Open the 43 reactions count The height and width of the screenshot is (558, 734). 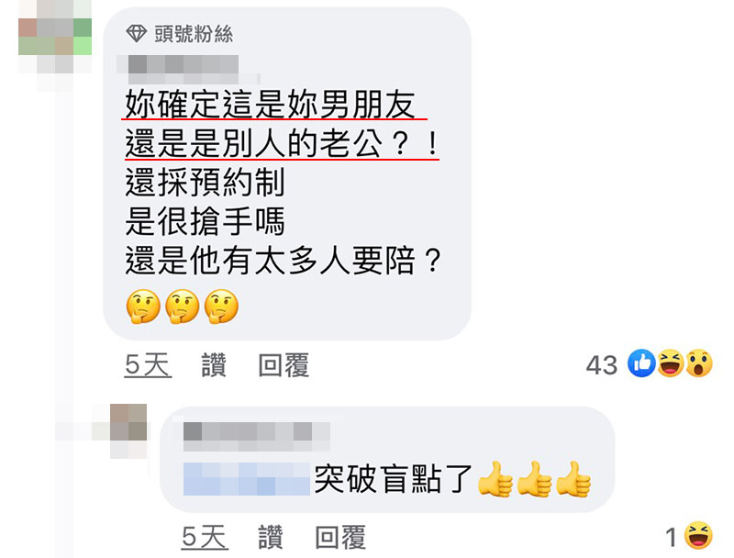click(602, 365)
